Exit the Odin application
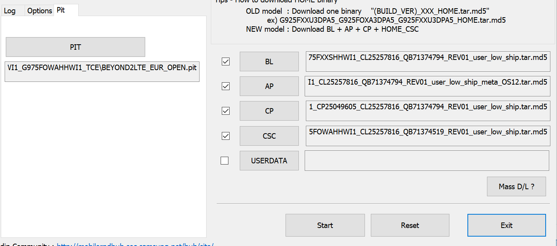557x246 pixels. coord(507,225)
